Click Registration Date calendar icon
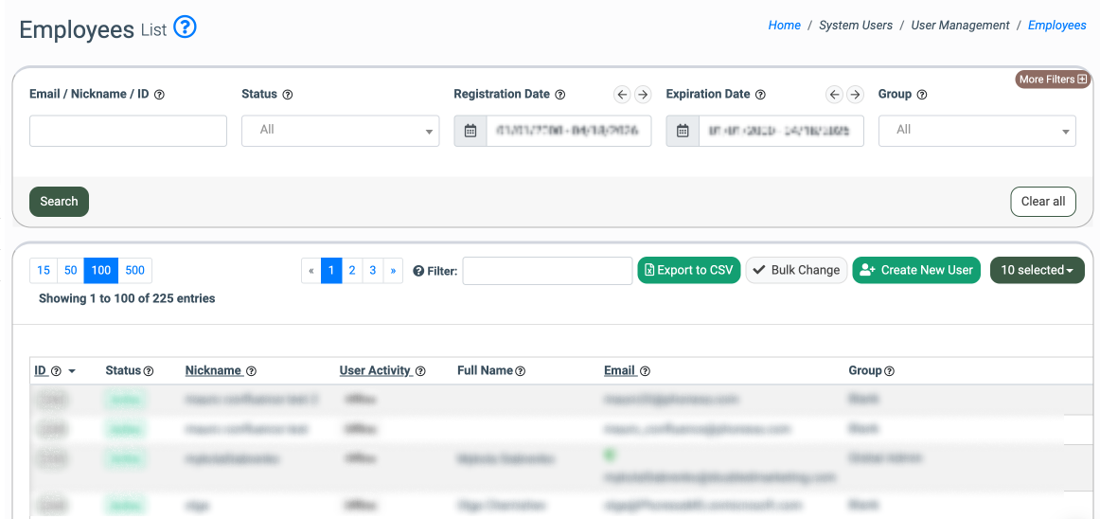The image size is (1100, 519). [x=470, y=131]
